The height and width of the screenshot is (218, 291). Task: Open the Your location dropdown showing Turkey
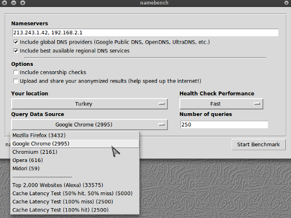tap(90, 104)
